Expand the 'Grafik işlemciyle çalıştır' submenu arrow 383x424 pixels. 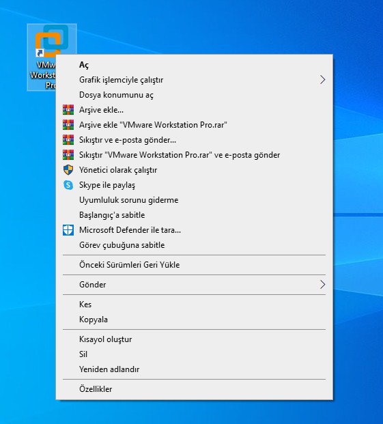322,80
